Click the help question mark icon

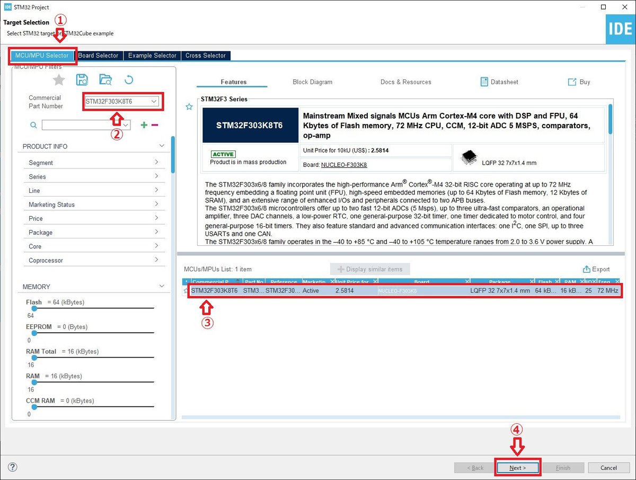click(13, 467)
